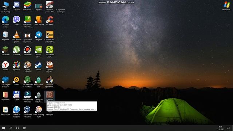Select the TLauncher Minecraft icon
Image resolution: width=233 pixels, height=131 pixels.
(x=5, y=51)
